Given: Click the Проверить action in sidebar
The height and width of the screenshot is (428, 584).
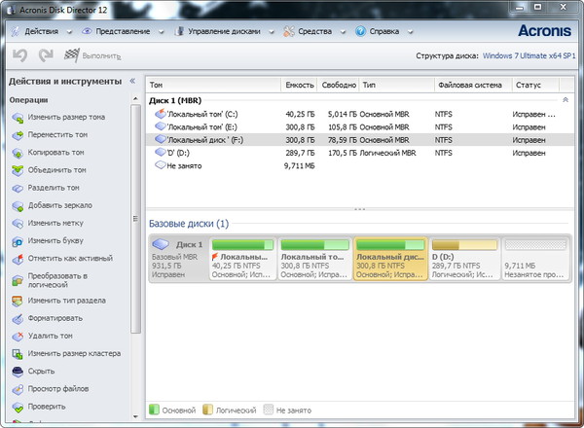Looking at the screenshot, I should click(48, 406).
